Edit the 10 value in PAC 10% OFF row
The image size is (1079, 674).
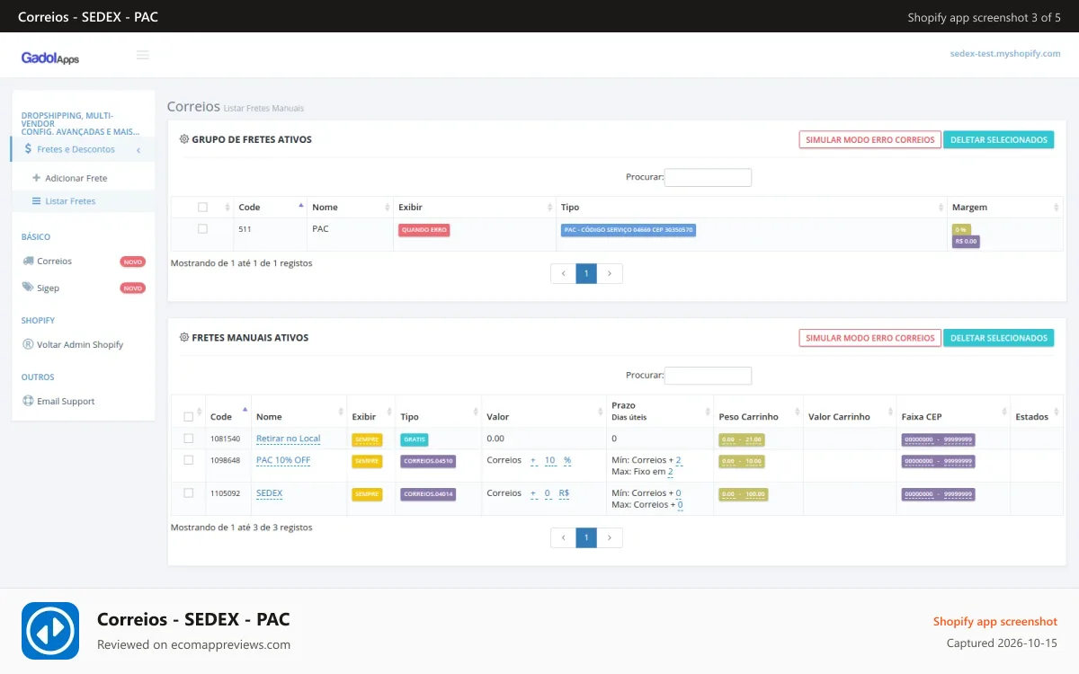coord(549,460)
